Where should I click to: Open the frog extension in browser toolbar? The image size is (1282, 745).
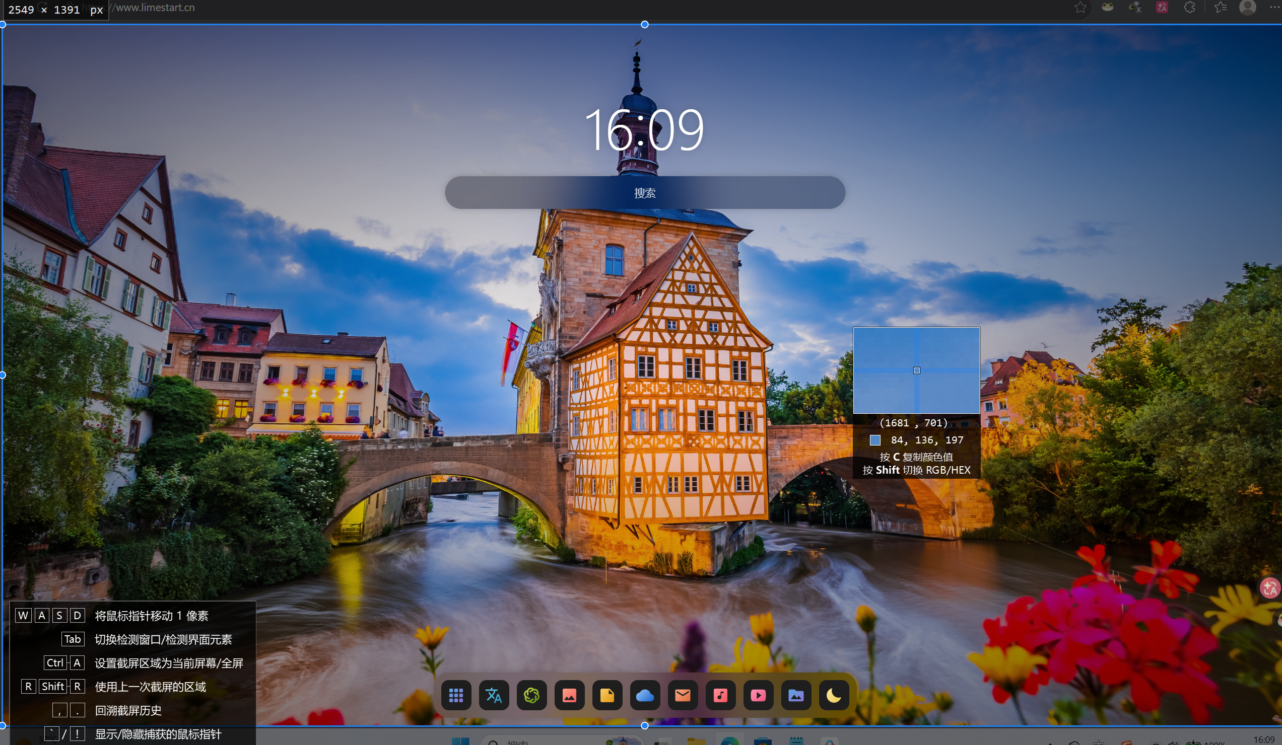pos(1108,7)
